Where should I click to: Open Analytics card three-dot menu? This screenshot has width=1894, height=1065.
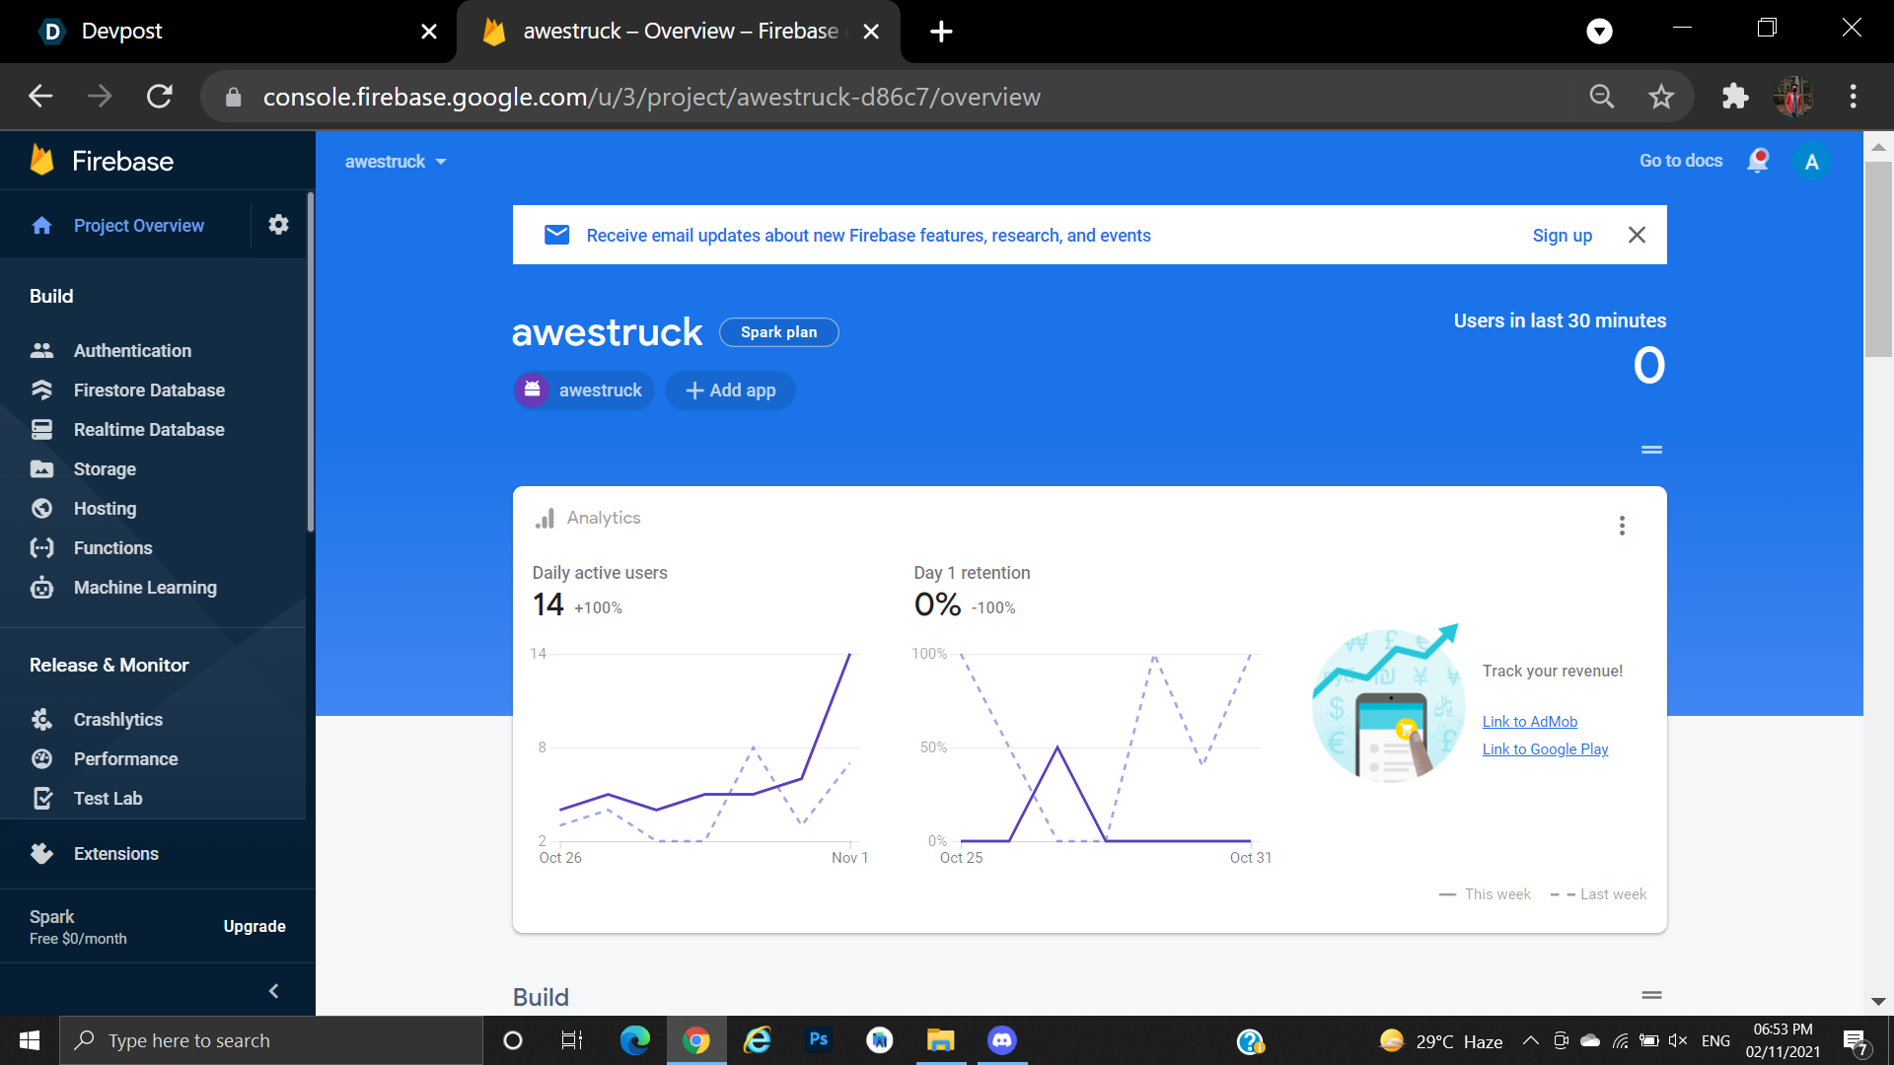(x=1622, y=526)
